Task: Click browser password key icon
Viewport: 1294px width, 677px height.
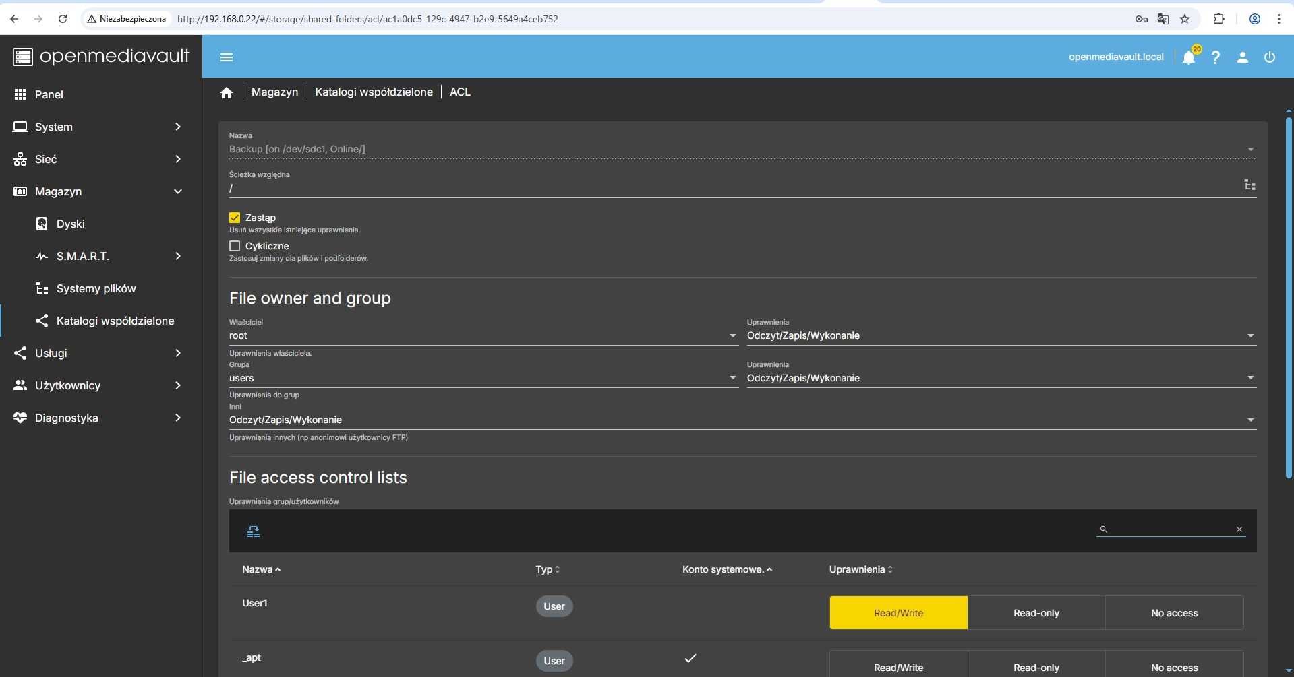Action: tap(1141, 19)
